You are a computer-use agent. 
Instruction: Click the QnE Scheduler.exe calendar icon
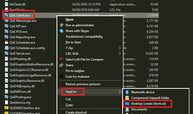7,43
